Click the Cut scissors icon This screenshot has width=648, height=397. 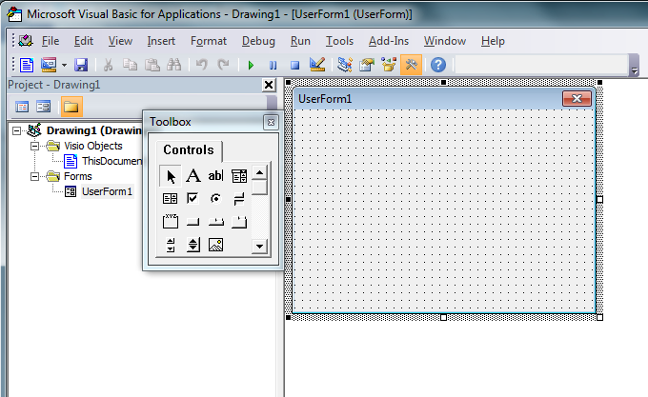click(109, 65)
